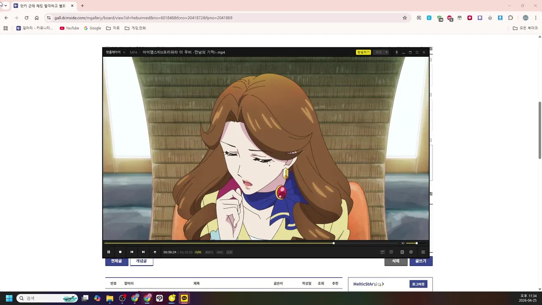Screen dimensions: 542x305
Task: View site information icon in address bar
Action: 49,18
